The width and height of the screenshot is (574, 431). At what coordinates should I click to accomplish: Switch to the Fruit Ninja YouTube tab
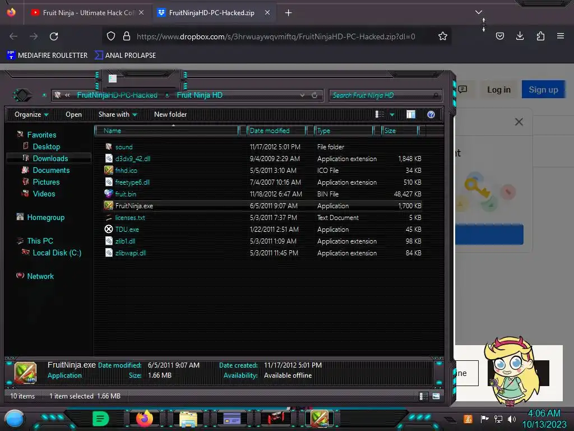coord(87,13)
